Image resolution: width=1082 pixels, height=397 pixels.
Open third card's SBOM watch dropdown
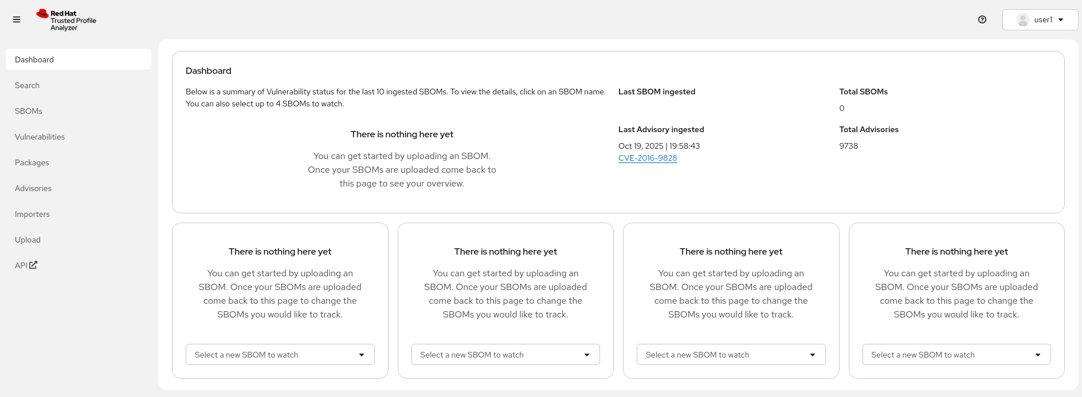click(x=731, y=355)
